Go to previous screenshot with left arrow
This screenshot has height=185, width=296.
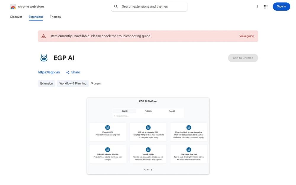point(145,170)
